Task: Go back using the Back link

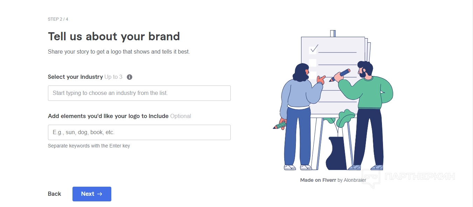Action: click(x=54, y=194)
